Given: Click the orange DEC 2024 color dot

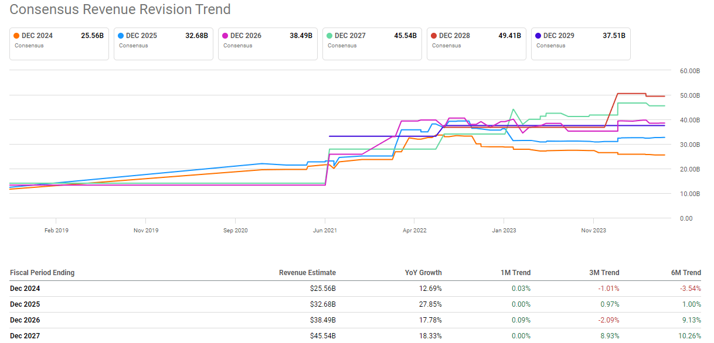Looking at the screenshot, I should point(16,36).
